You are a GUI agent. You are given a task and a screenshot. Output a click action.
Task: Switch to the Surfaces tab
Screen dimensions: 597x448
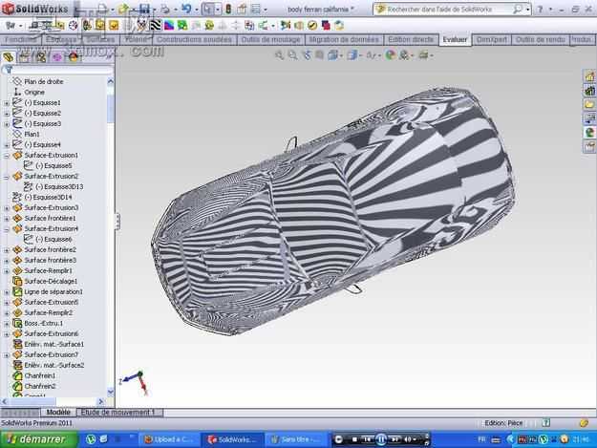click(x=100, y=39)
